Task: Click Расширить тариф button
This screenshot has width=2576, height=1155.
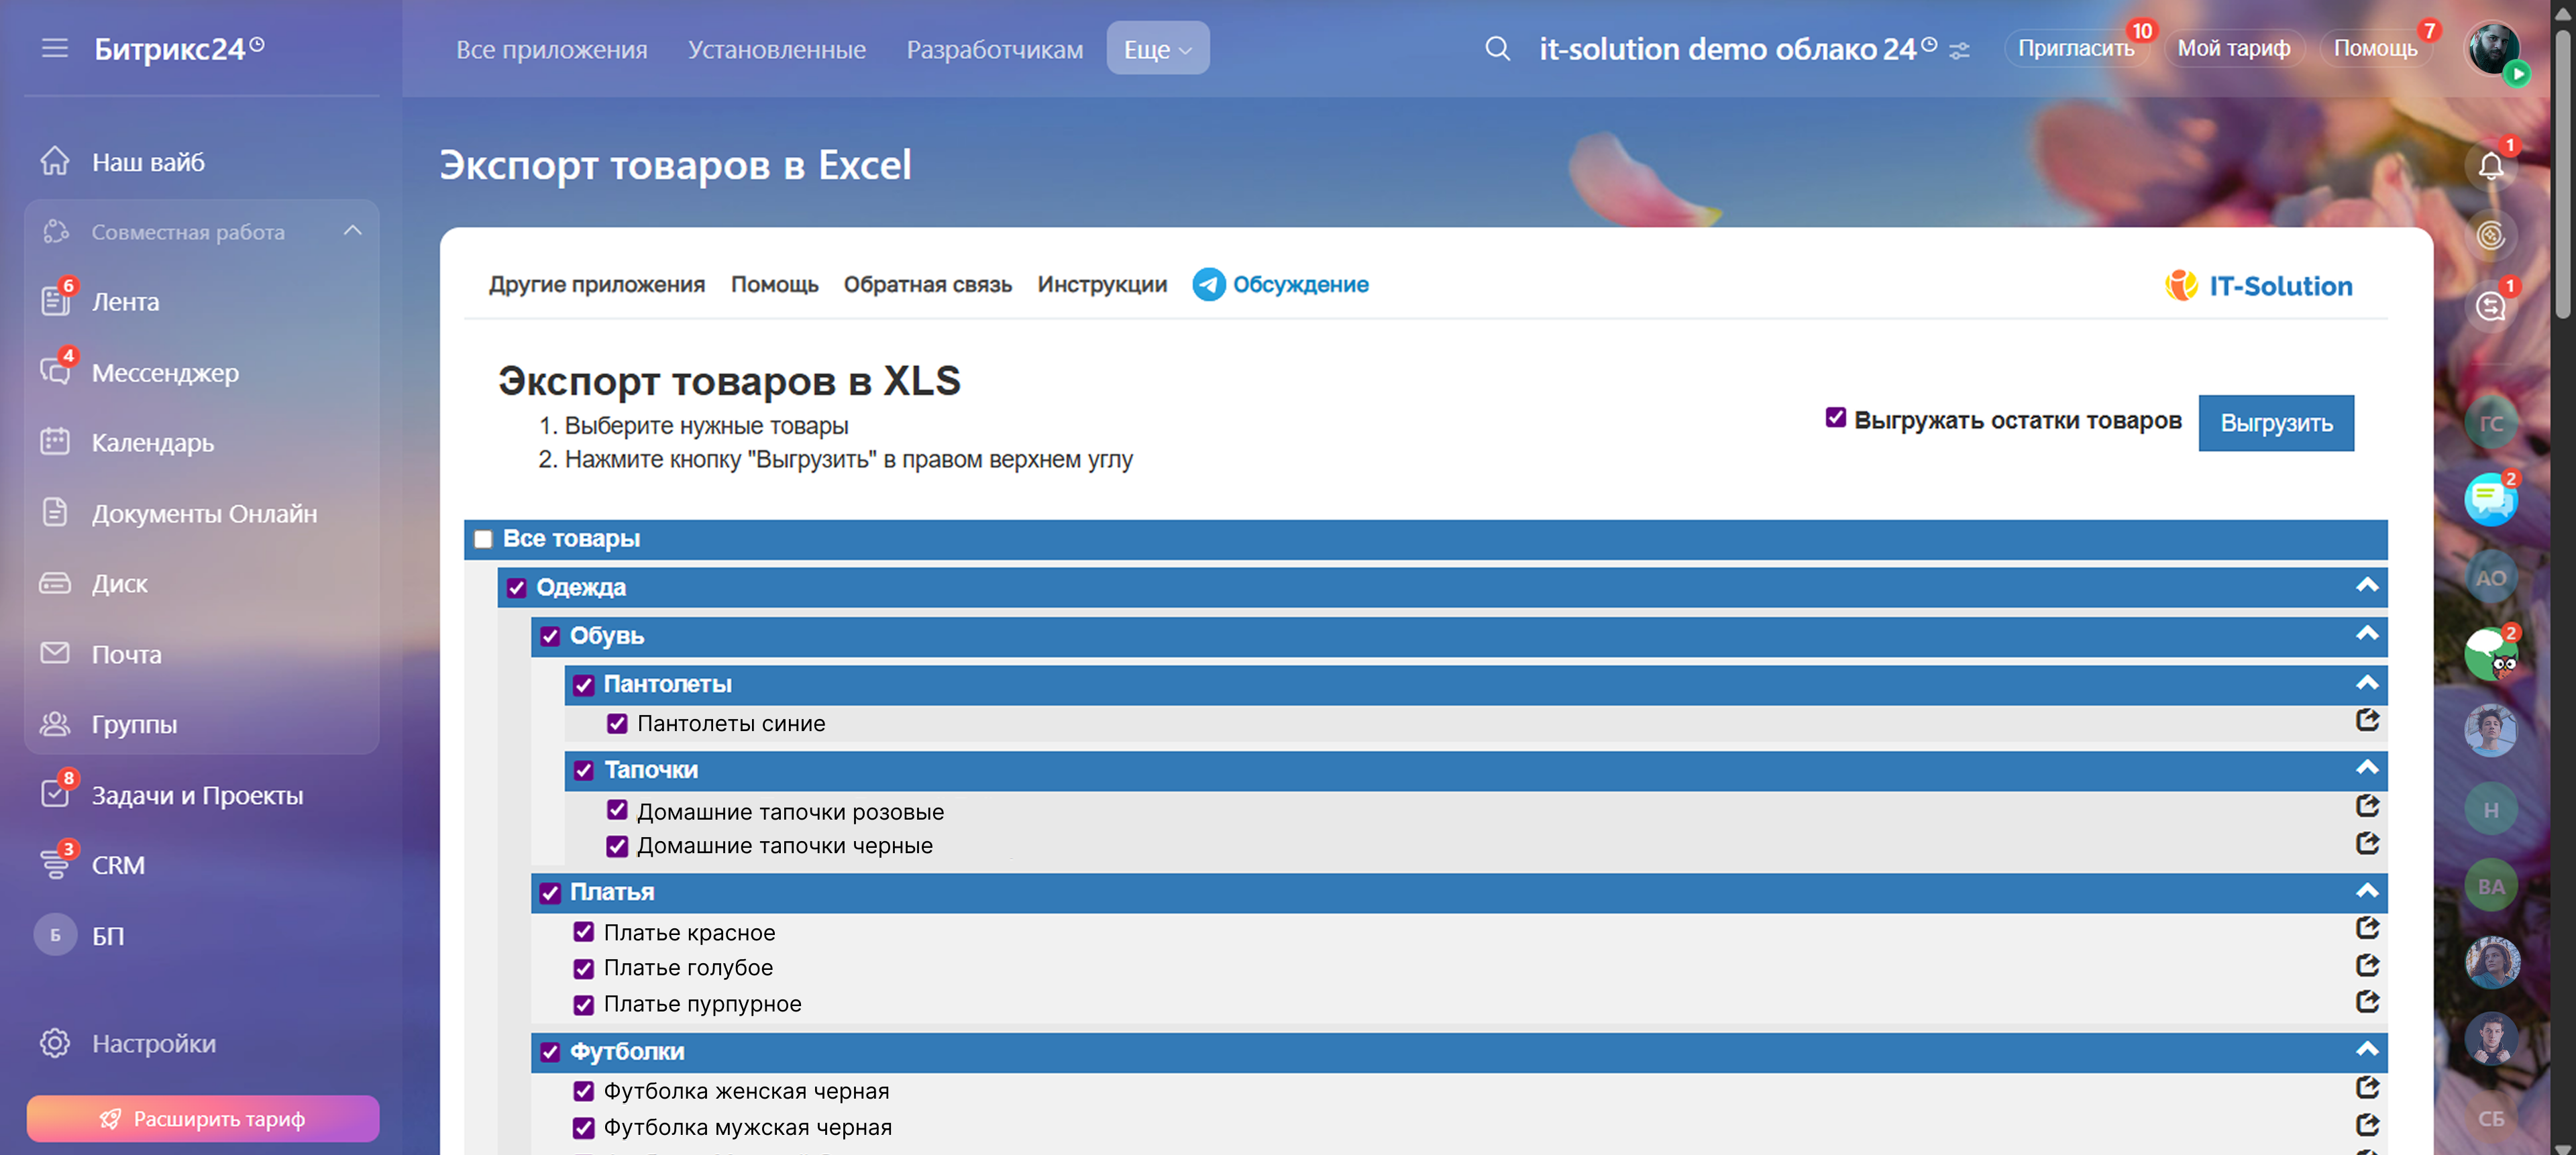Action: (x=203, y=1118)
